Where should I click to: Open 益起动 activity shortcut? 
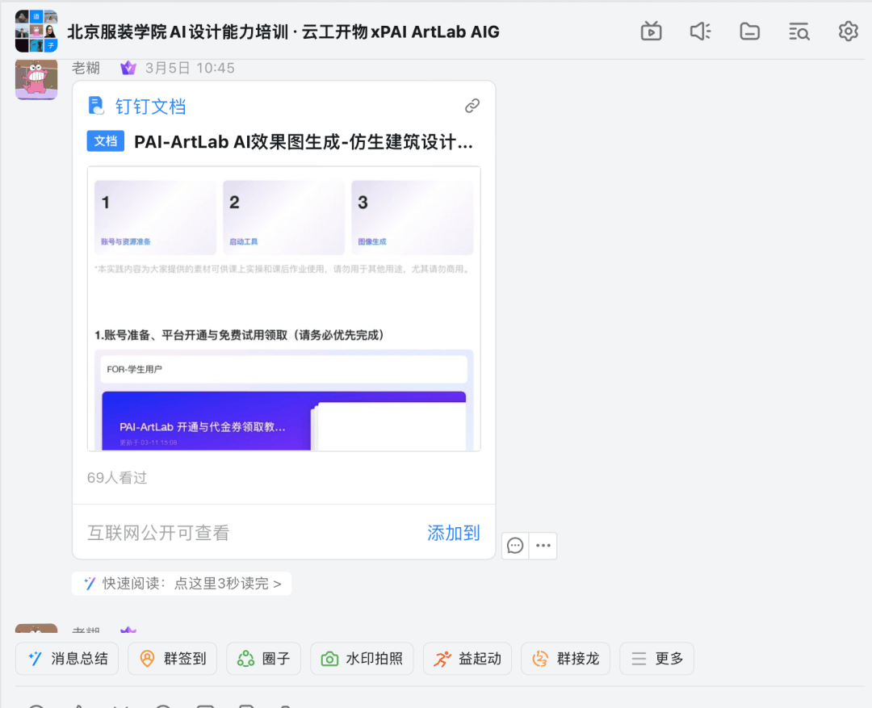point(467,659)
